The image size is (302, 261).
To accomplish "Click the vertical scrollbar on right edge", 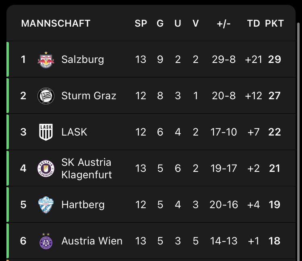I will click(298, 142).
